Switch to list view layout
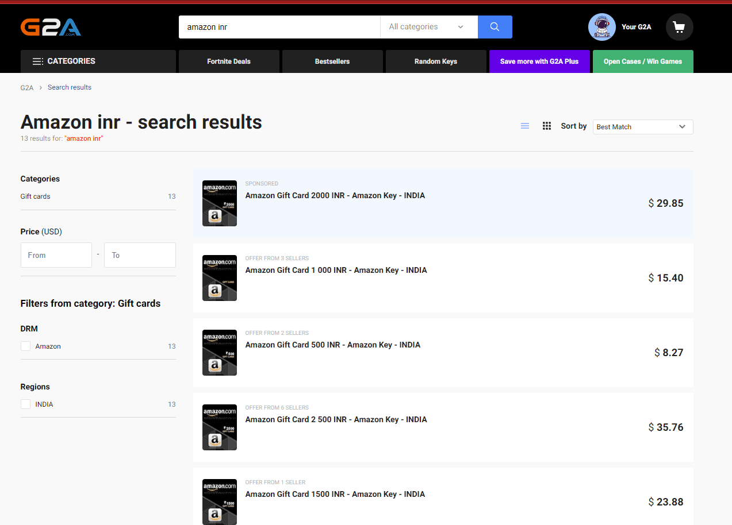 tap(525, 126)
